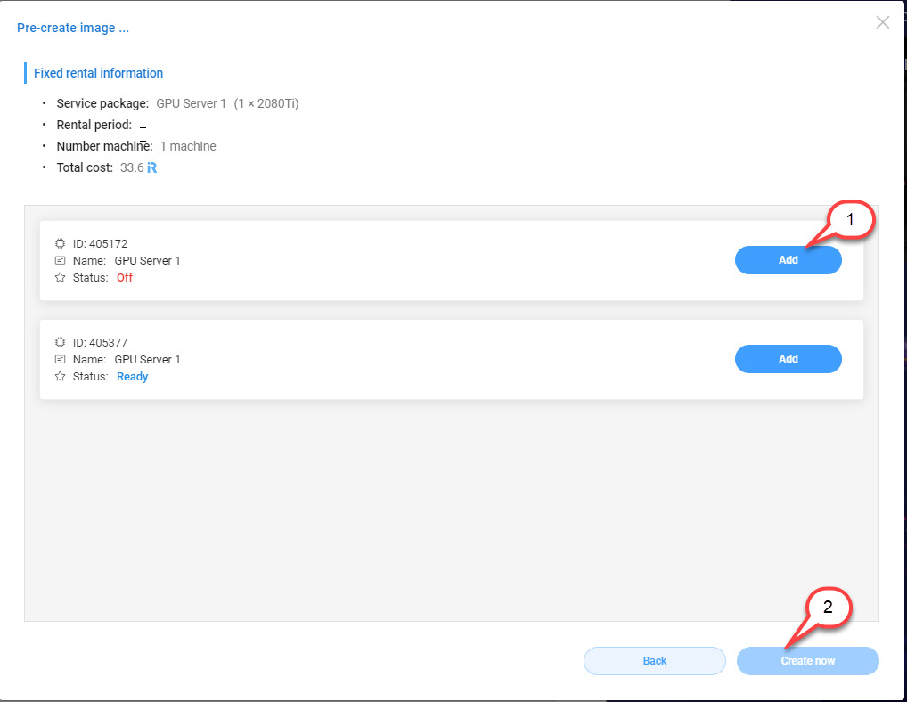Click the chip icon beside ID 405377
The image size is (907, 702).
tap(61, 342)
